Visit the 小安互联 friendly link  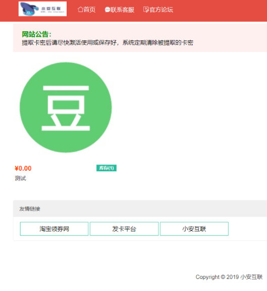pos(194,229)
